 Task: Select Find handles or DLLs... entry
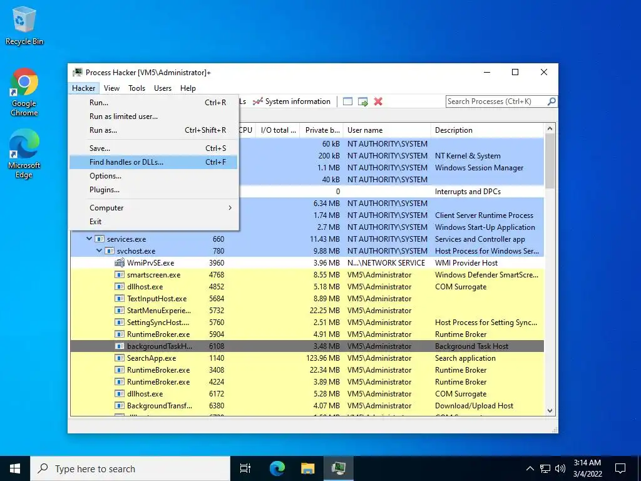point(153,162)
